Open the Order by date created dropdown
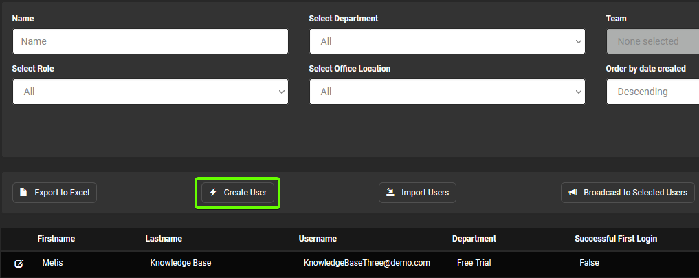Viewport: 699px width, 278px height. pyautogui.click(x=653, y=92)
